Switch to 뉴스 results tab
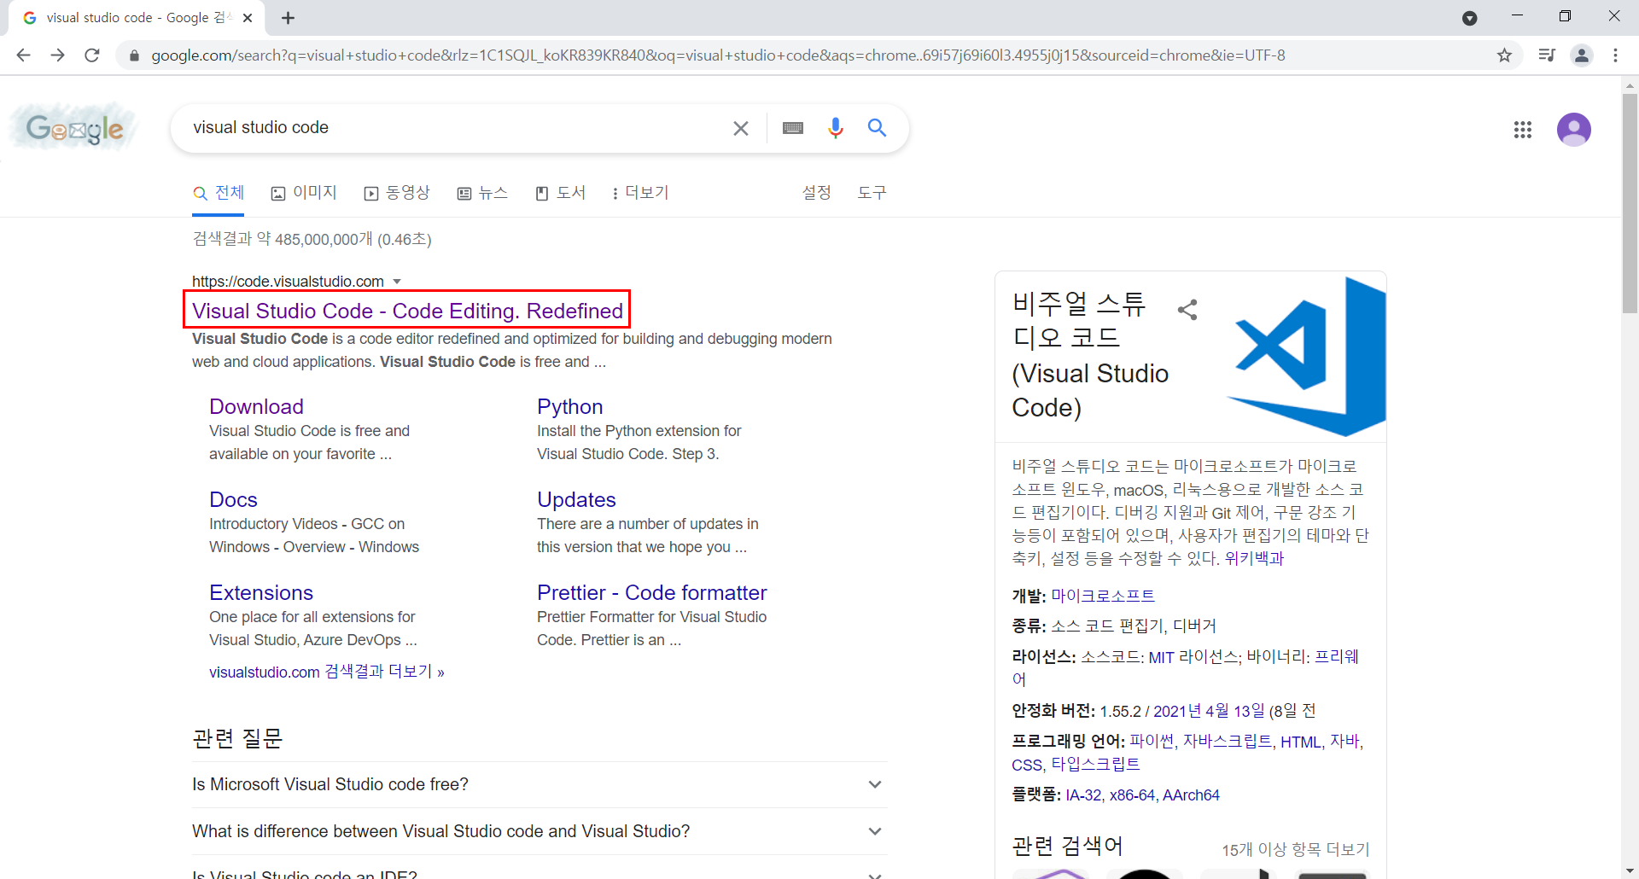 pos(482,193)
